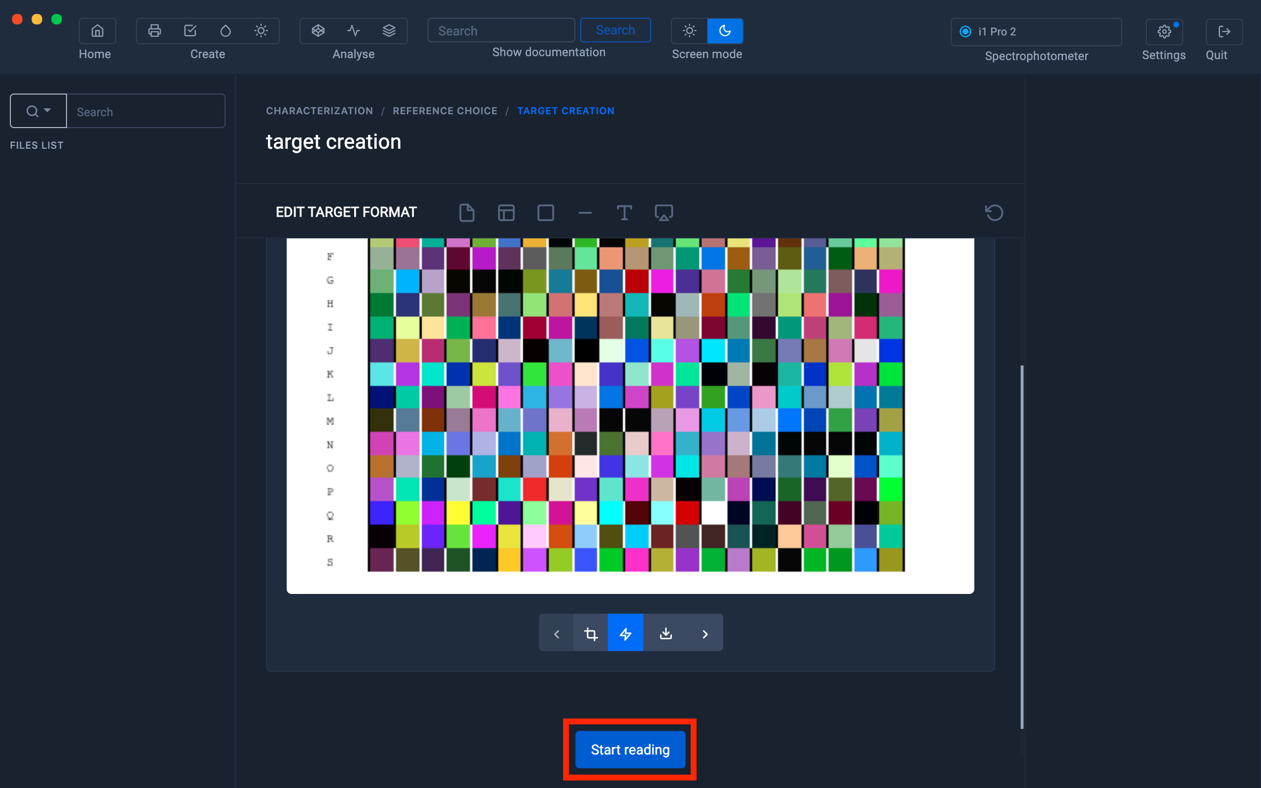
Task: Open the cube codepen icon under Analyse
Action: click(x=318, y=31)
